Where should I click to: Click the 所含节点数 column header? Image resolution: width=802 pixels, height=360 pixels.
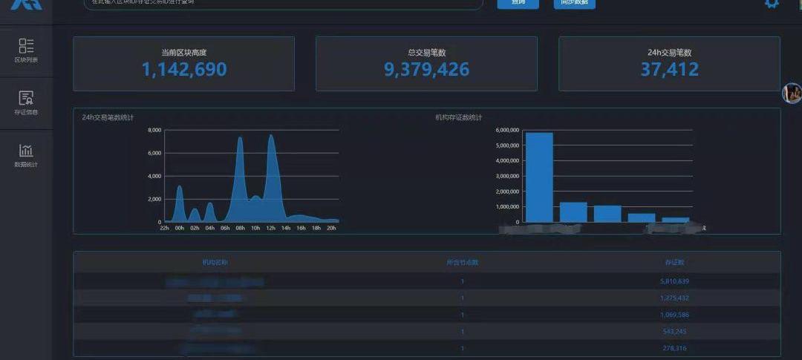[462, 262]
